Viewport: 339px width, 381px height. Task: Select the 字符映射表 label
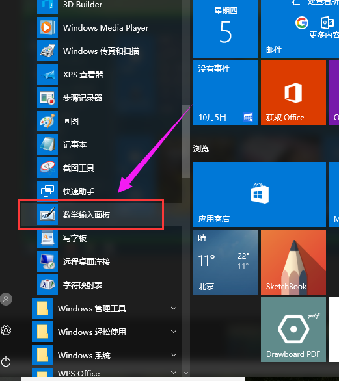point(83,285)
